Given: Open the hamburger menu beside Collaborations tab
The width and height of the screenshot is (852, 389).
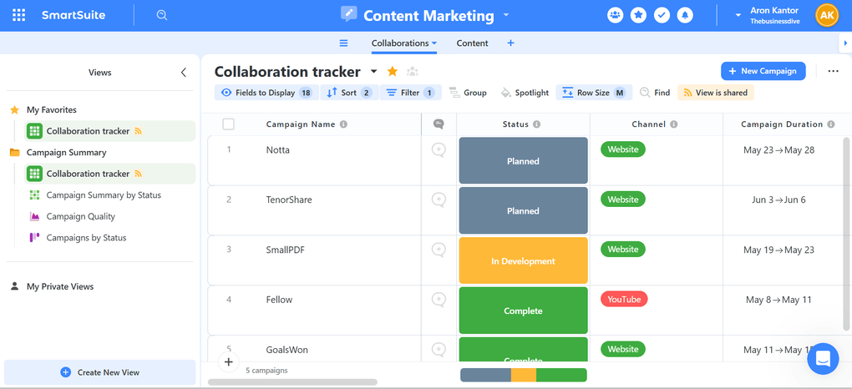Looking at the screenshot, I should point(343,43).
